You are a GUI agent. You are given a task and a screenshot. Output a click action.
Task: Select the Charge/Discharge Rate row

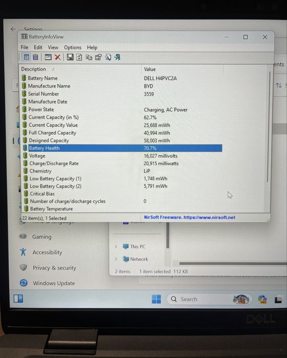pos(122,163)
